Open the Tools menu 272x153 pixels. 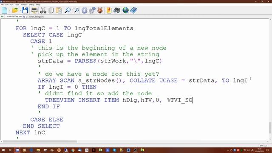coord(17,5)
